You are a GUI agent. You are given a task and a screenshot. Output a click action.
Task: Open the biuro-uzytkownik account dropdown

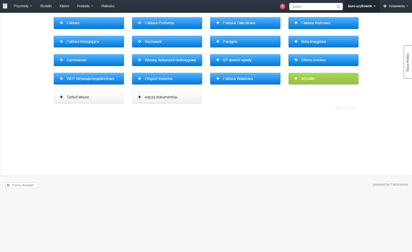tap(362, 6)
